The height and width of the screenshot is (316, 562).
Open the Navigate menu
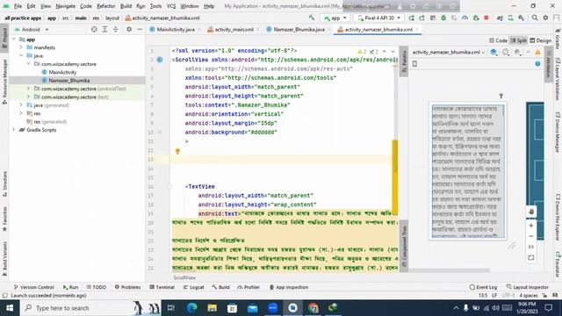point(65,6)
